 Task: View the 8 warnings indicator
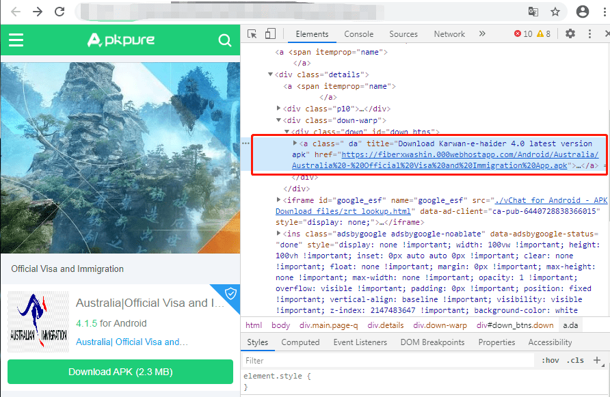tap(544, 34)
